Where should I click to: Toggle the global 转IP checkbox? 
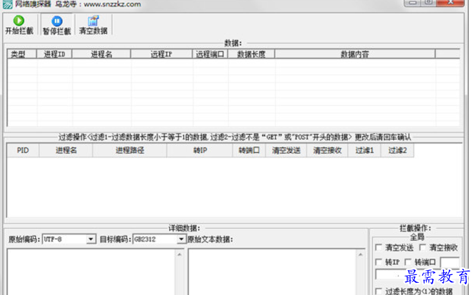tap(379, 262)
